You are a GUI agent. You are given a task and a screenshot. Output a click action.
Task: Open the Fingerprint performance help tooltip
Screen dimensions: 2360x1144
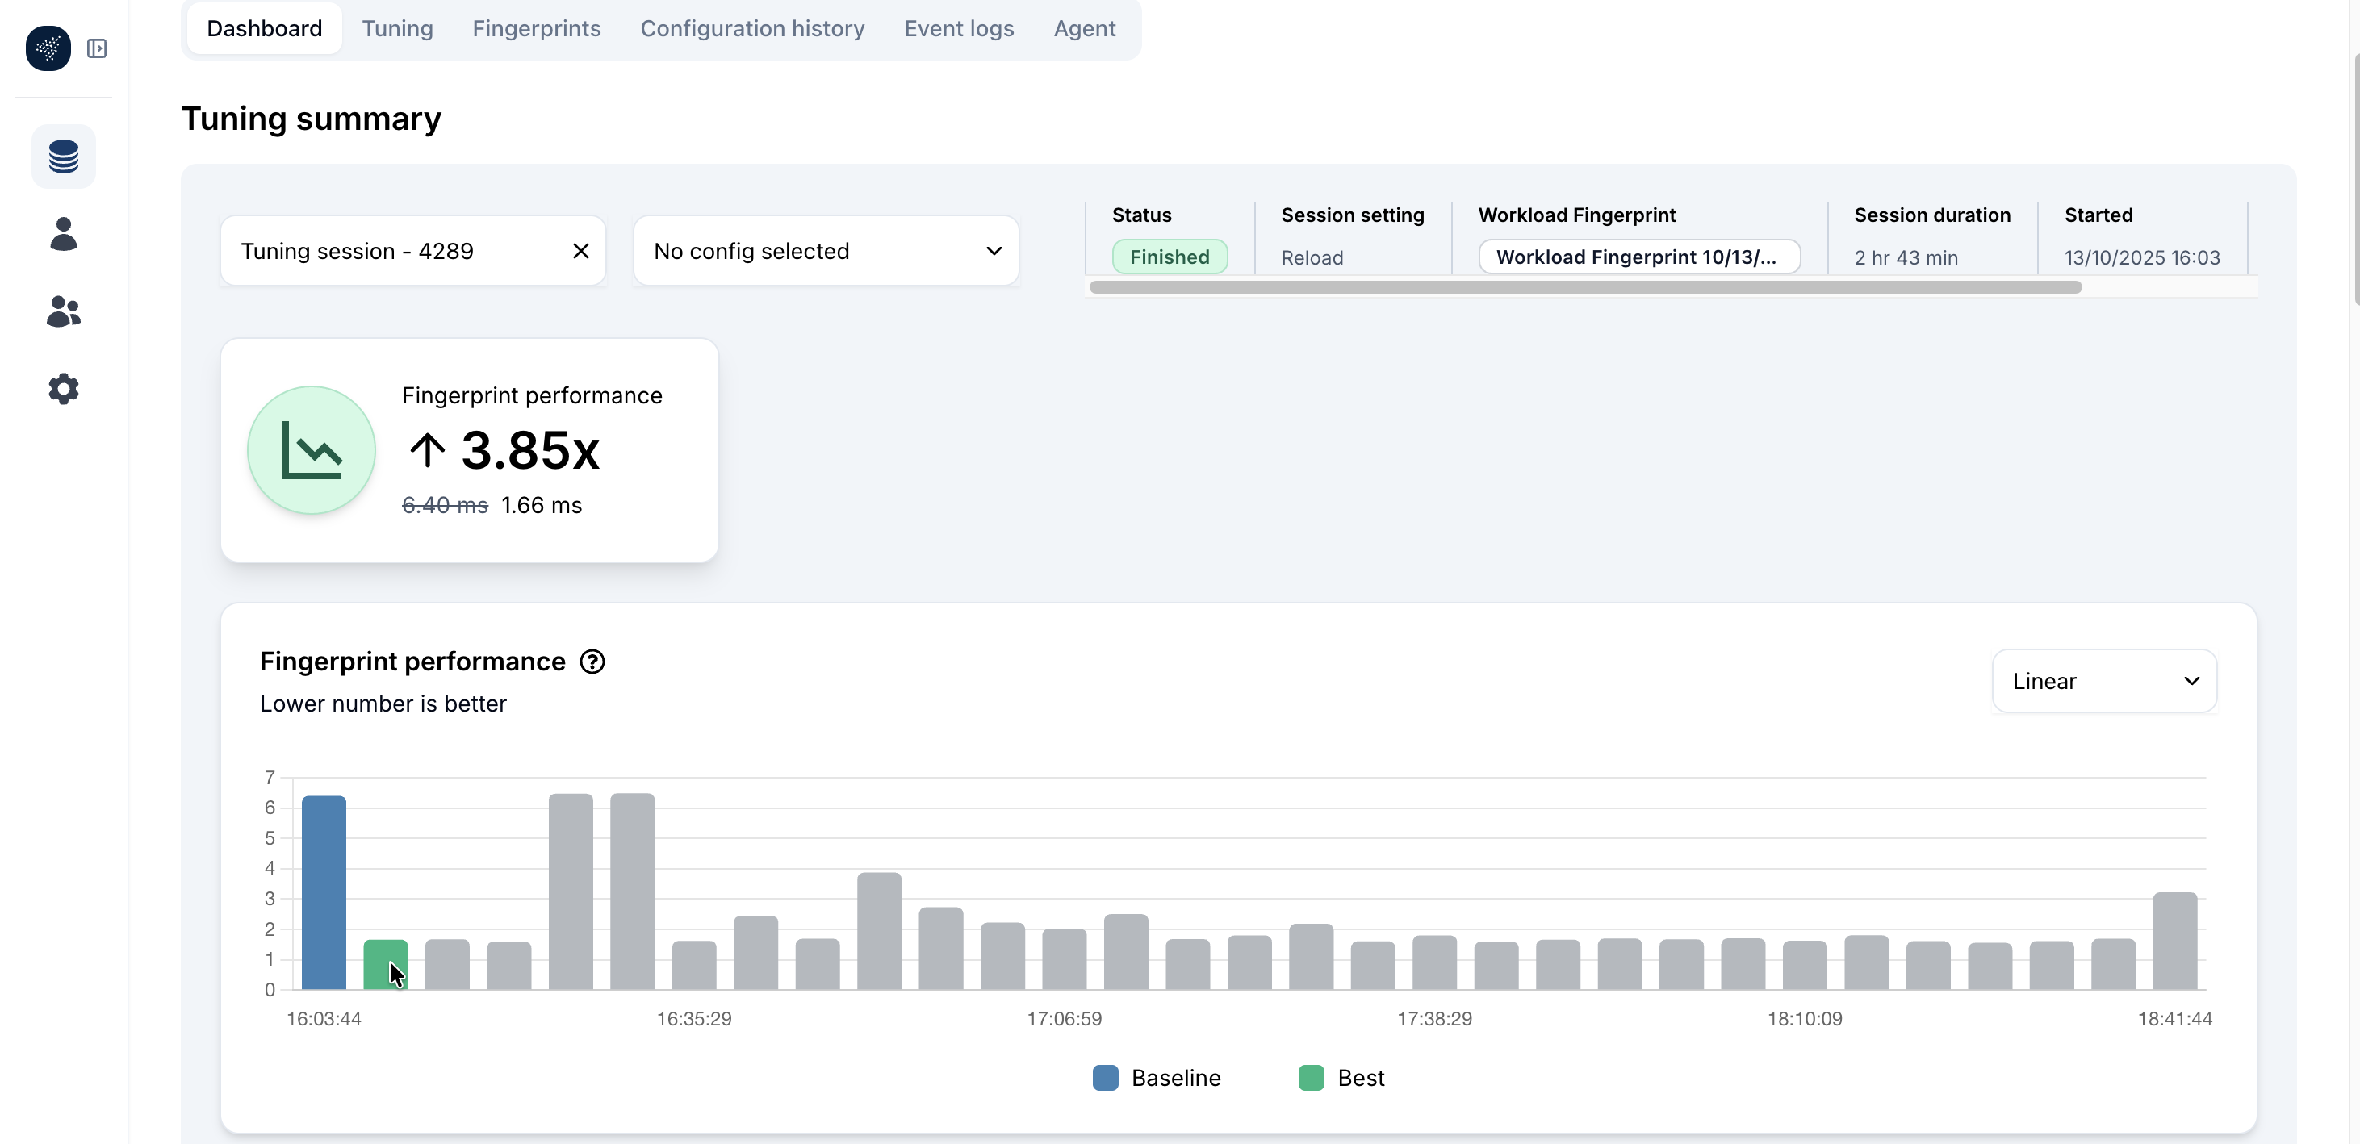tap(592, 662)
